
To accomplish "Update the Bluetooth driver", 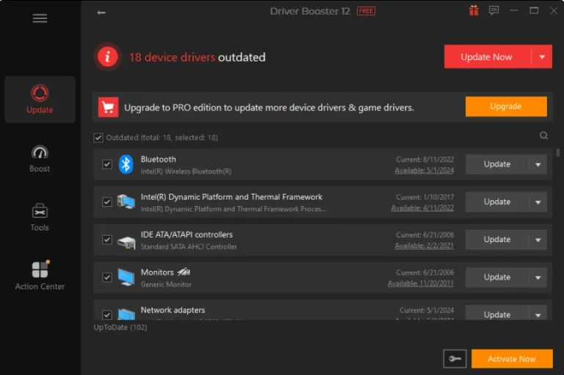I will coord(497,164).
